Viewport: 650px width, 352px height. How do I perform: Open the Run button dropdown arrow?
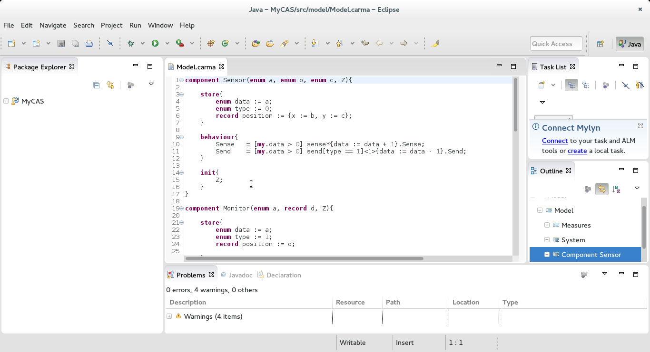tap(167, 43)
